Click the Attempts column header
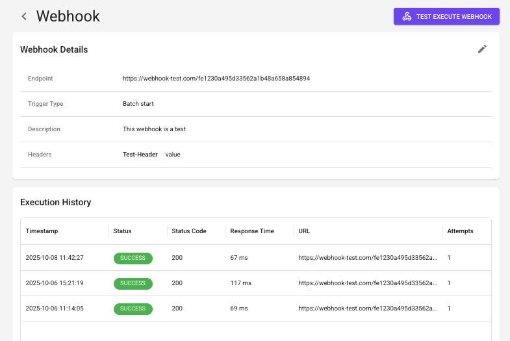 click(460, 231)
